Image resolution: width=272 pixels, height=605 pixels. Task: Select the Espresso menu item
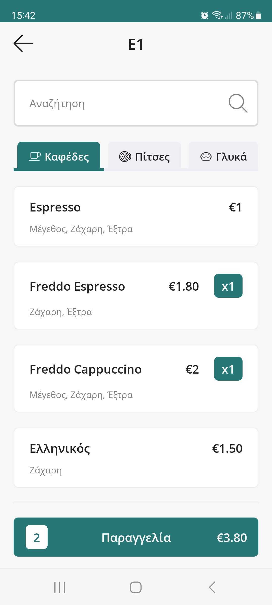pos(136,216)
